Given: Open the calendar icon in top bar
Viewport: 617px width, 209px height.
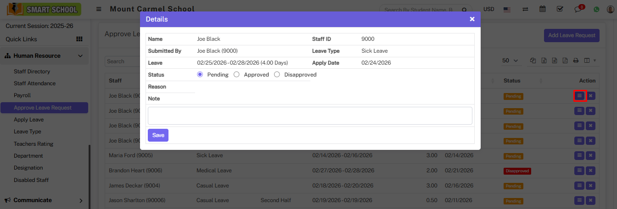Looking at the screenshot, I should tap(543, 9).
